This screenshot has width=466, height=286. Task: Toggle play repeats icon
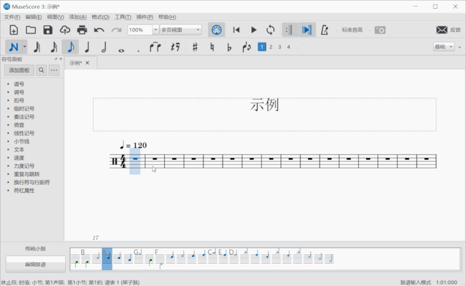[290, 30]
